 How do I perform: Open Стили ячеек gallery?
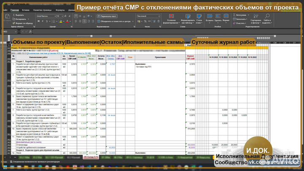(x=199, y=19)
